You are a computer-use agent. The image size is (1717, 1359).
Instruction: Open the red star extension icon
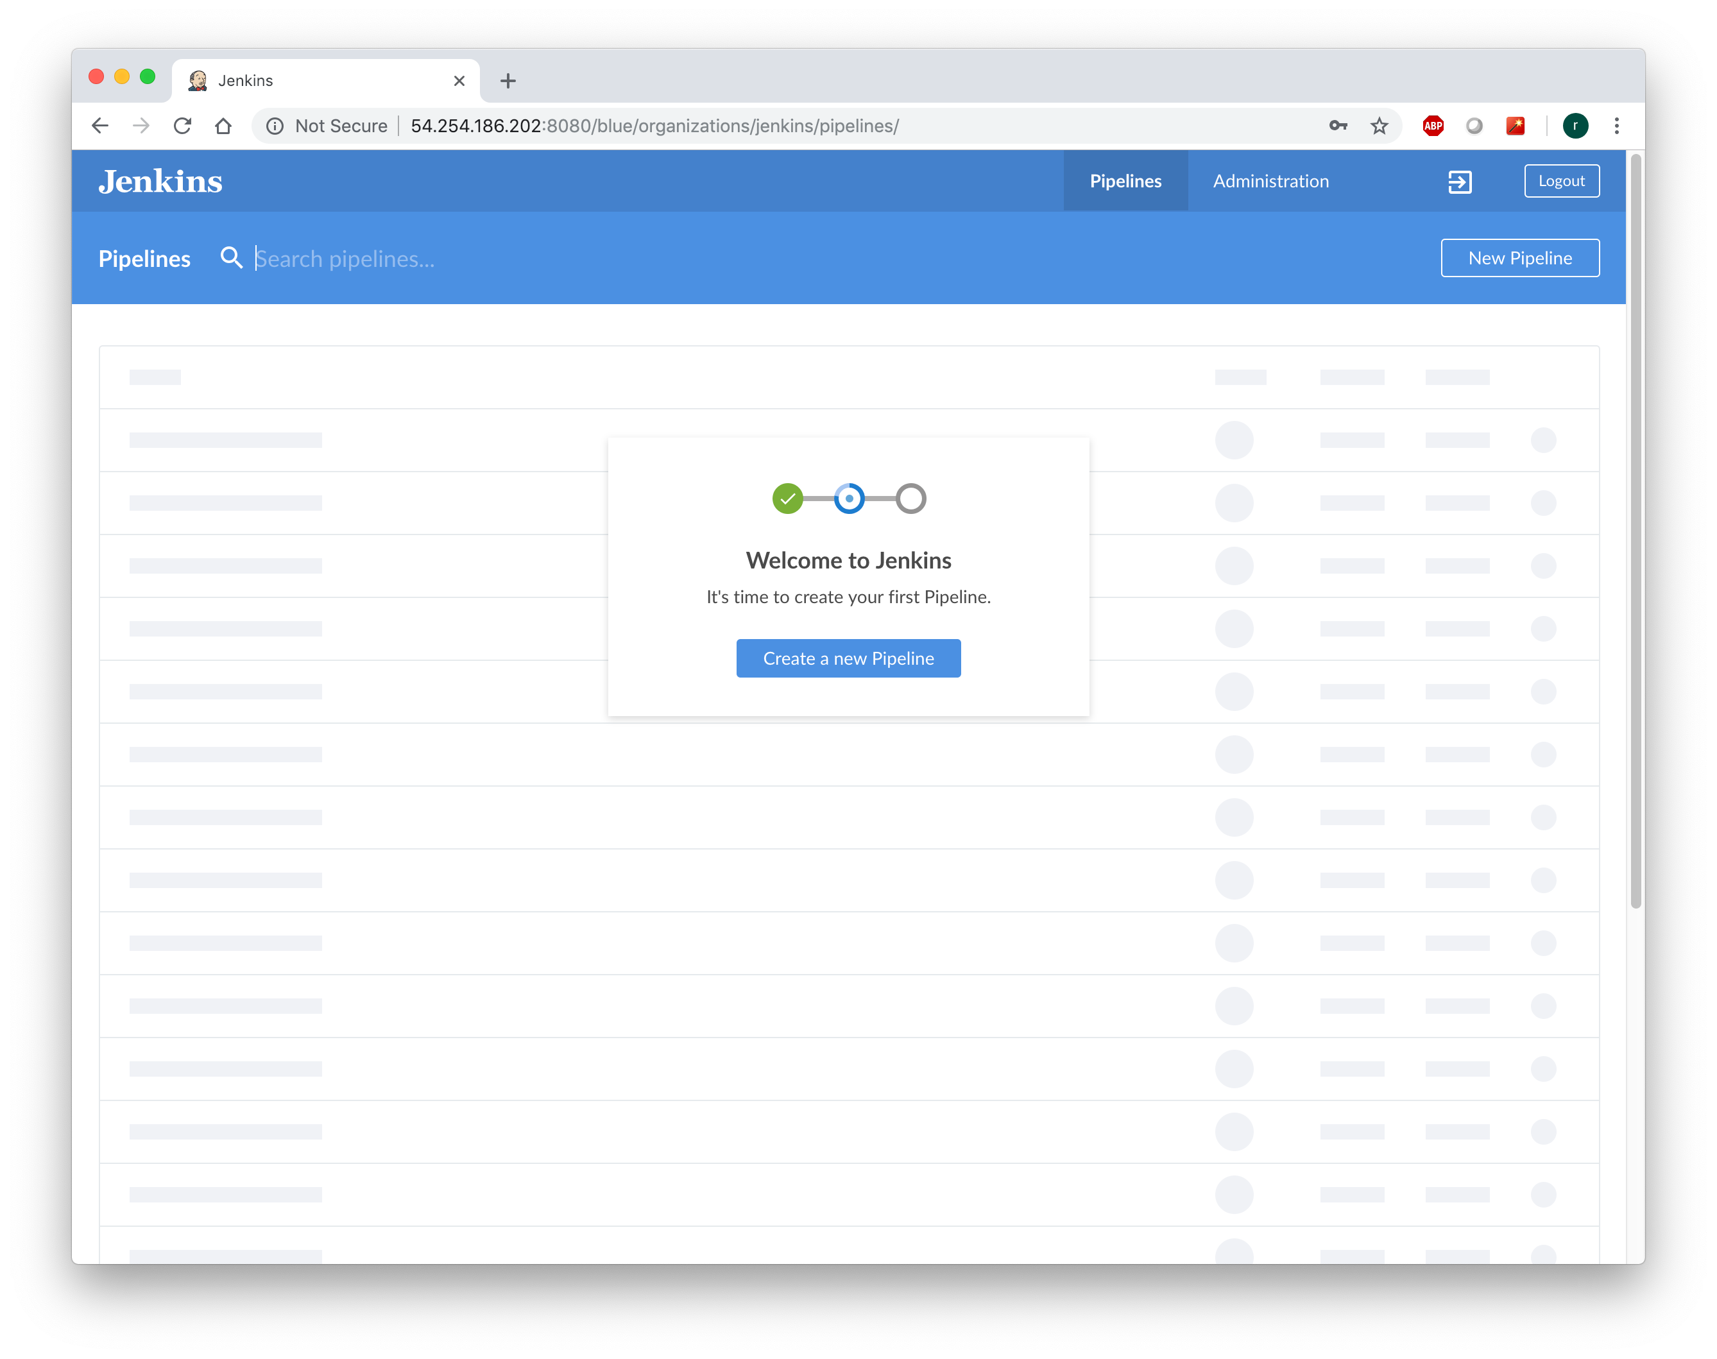[1515, 126]
